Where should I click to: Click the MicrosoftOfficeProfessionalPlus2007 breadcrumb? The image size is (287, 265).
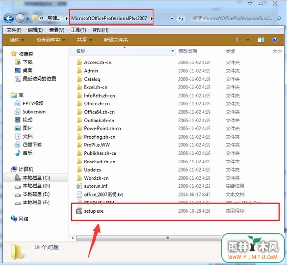coord(109,18)
